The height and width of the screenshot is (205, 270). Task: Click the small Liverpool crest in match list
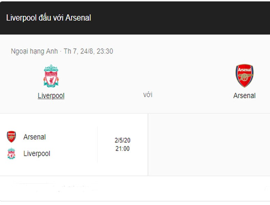point(11,153)
